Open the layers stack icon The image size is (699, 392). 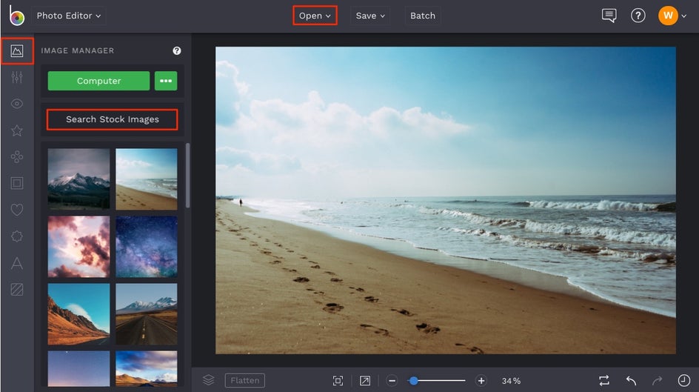coord(208,380)
